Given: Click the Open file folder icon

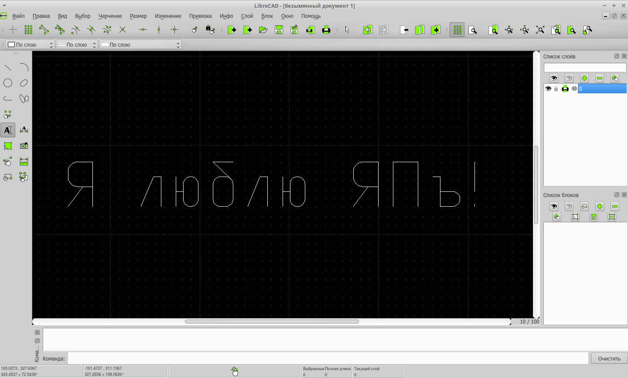Looking at the screenshot, I should [x=263, y=30].
